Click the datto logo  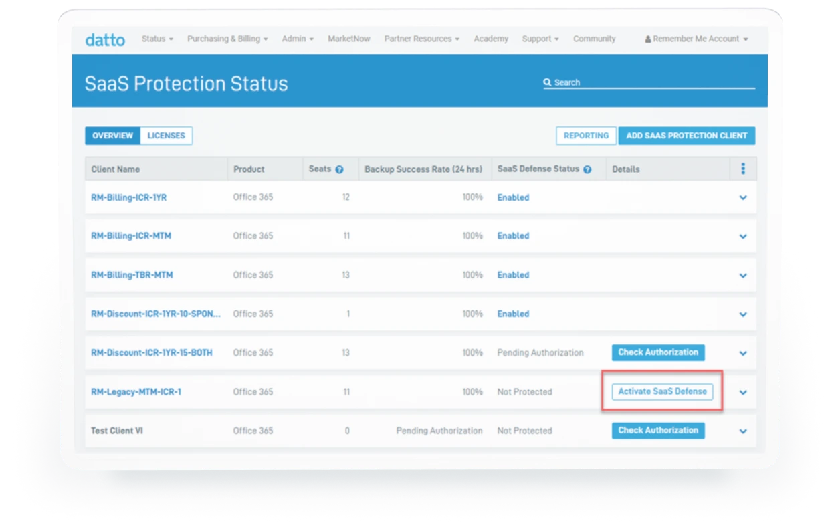(x=105, y=39)
